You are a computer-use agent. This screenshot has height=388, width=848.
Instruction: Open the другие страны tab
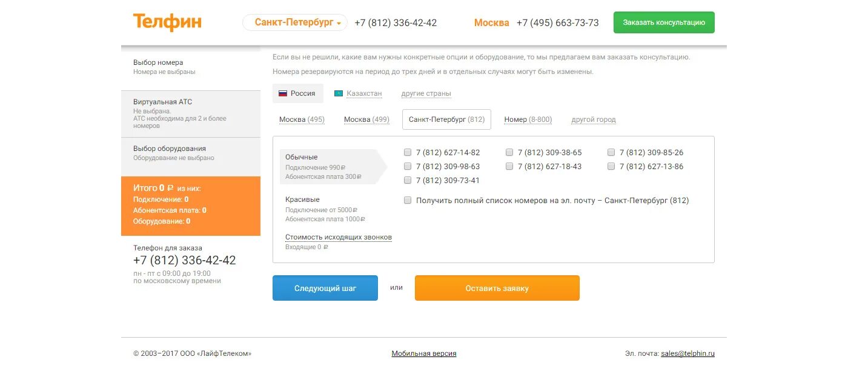click(x=426, y=93)
